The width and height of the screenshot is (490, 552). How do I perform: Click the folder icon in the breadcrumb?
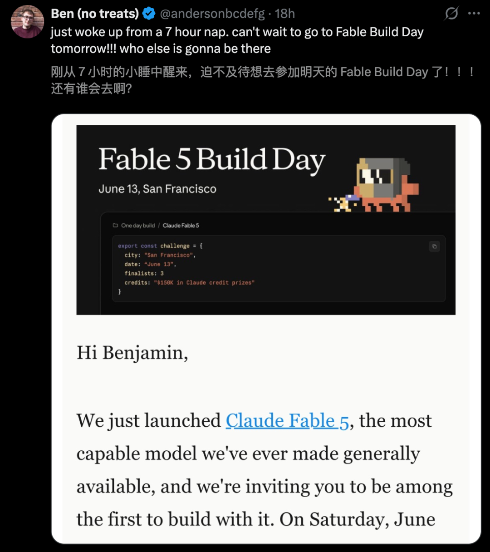115,226
